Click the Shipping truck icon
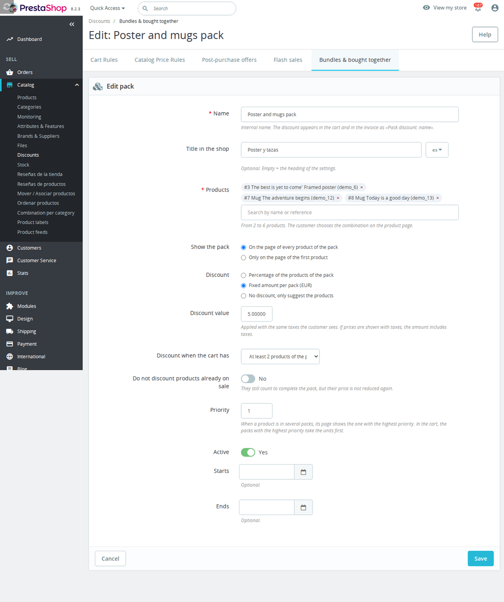Screen dimensions: 504x602 point(10,331)
